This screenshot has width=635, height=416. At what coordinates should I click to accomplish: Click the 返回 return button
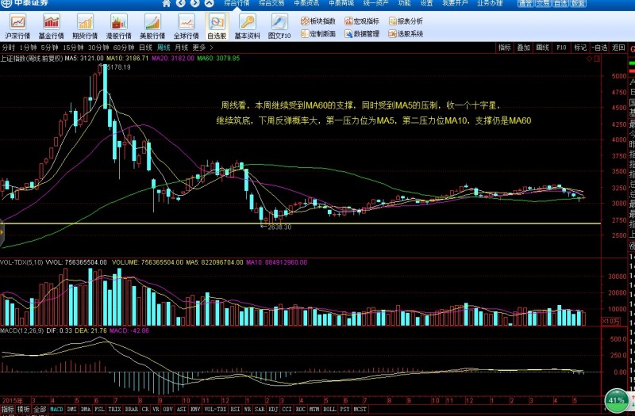[618, 48]
